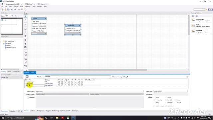Expand the Tables node in Catalog Tree

click(x=4, y=43)
